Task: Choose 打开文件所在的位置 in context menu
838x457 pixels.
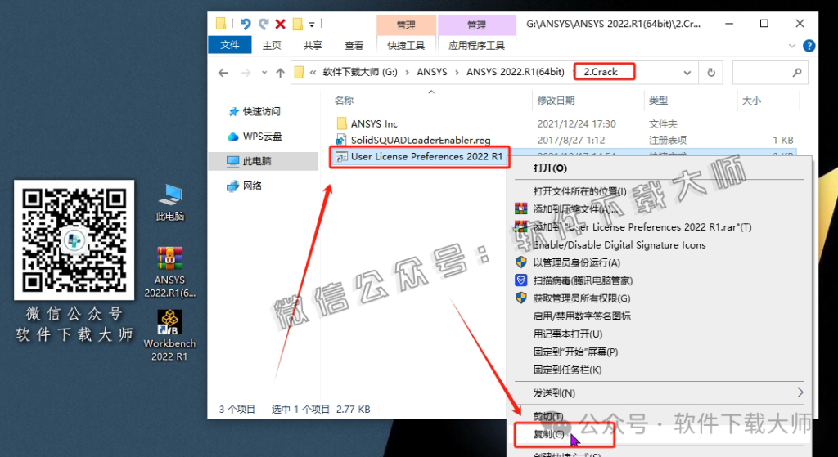Action: pos(580,191)
